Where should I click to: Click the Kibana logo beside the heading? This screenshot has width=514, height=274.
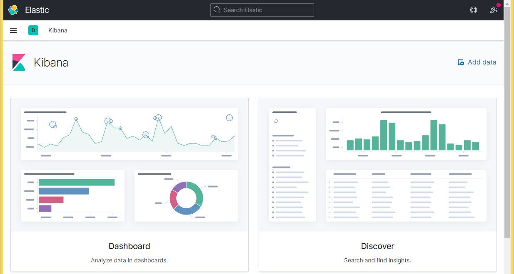tap(19, 62)
